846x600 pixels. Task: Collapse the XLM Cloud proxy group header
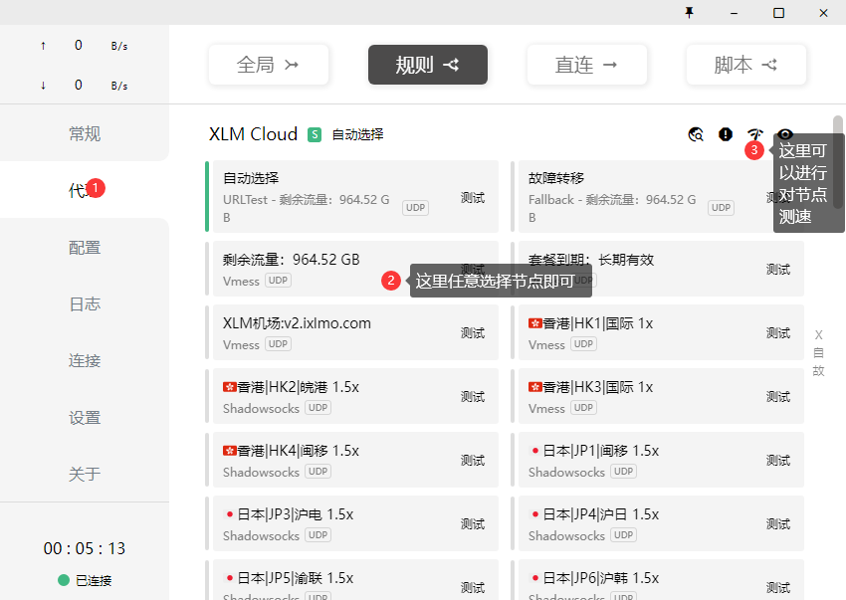(x=253, y=134)
